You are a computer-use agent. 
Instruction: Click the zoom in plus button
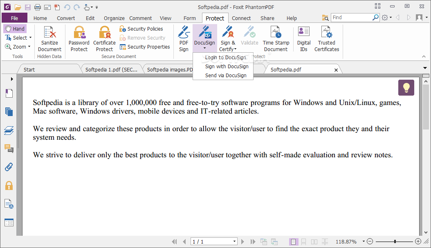pos(418,241)
